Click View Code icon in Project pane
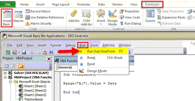Image resolution: width=195 pixels, height=101 pixels. click(x=7, y=66)
